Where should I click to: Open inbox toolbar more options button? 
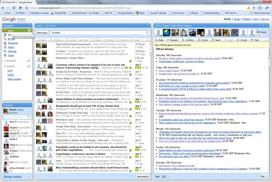click(x=149, y=40)
